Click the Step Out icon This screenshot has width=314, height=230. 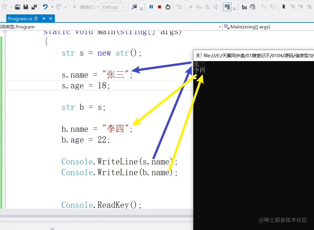point(216,7)
